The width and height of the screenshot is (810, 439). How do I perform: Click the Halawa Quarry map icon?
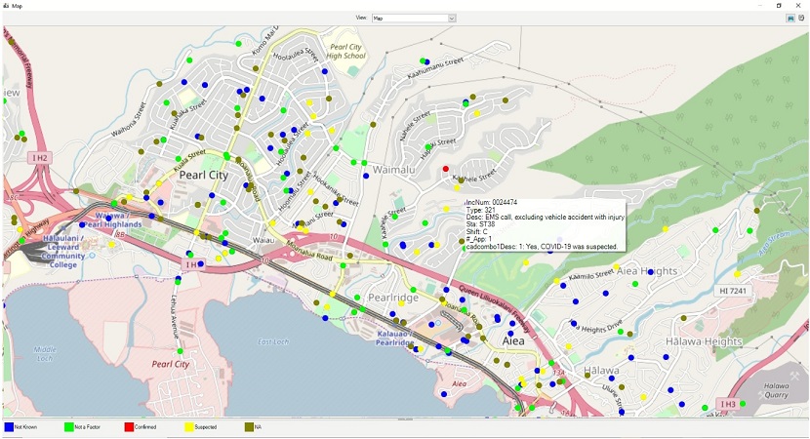(793, 377)
